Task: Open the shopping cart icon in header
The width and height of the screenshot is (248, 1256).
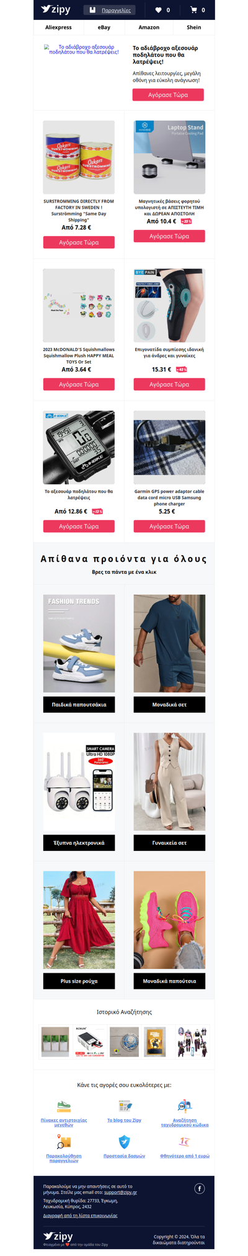Action: (x=193, y=10)
